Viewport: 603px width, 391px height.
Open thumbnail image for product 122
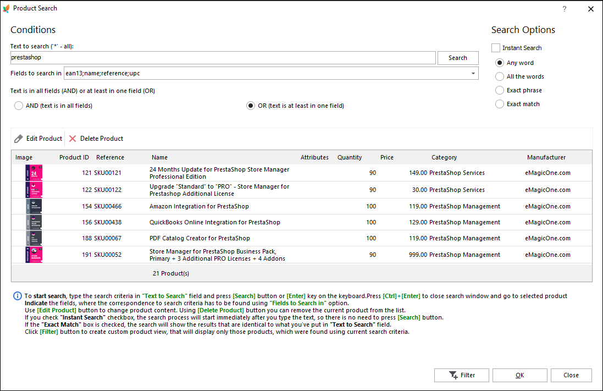click(34, 190)
